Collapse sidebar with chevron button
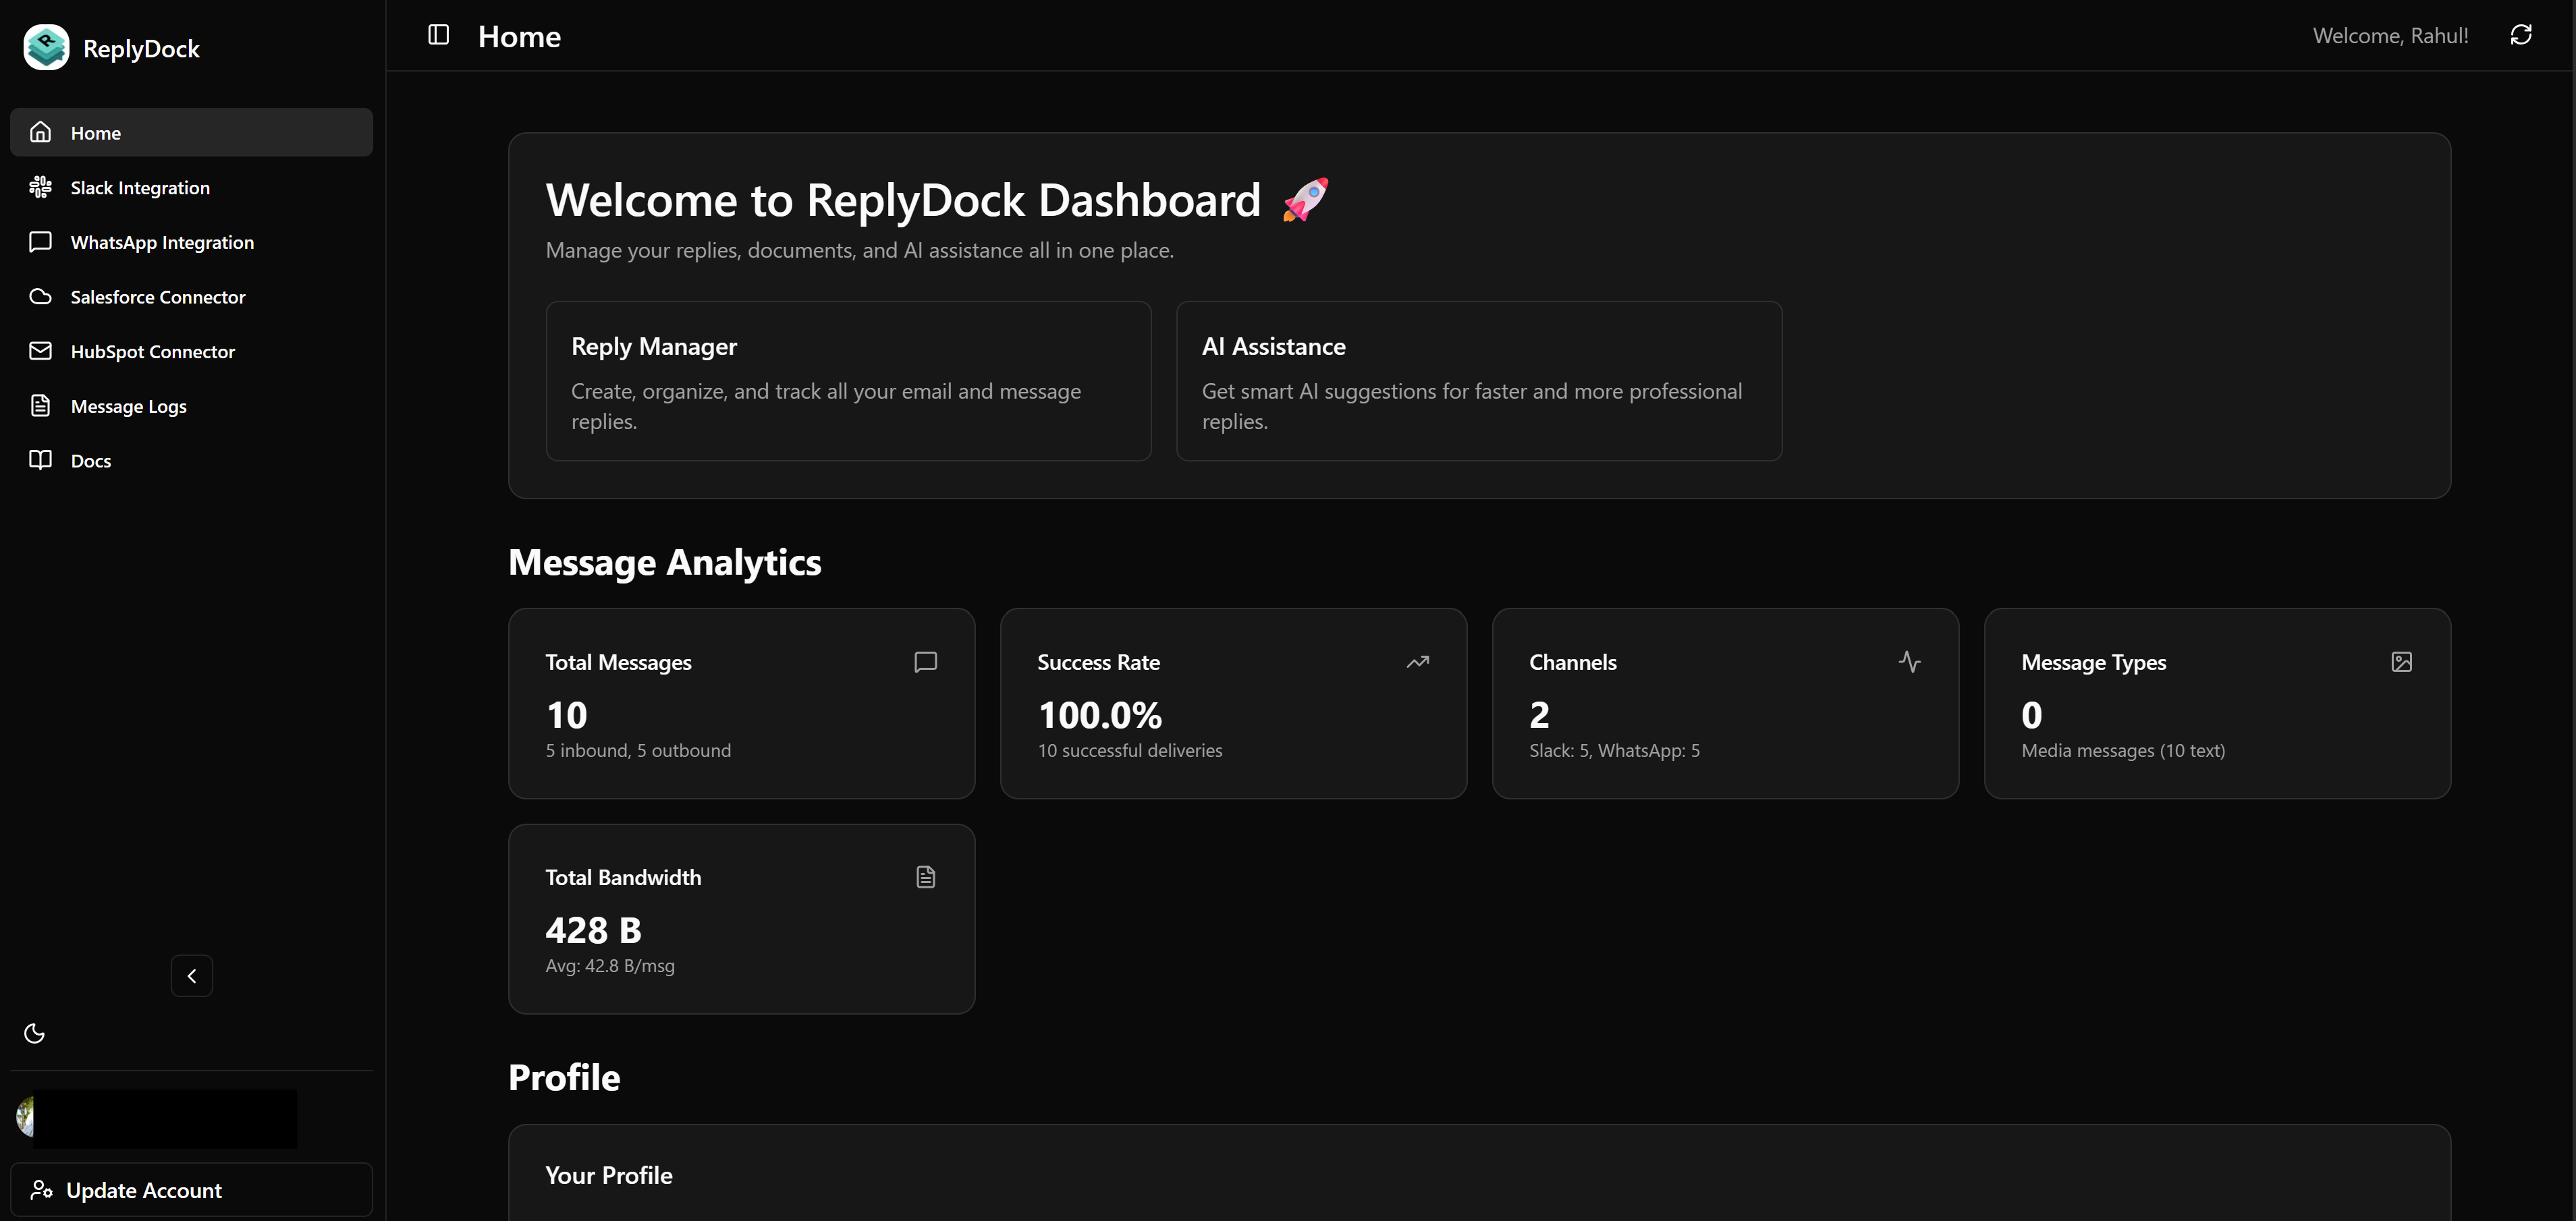Image resolution: width=2576 pixels, height=1221 pixels. pyautogui.click(x=191, y=975)
